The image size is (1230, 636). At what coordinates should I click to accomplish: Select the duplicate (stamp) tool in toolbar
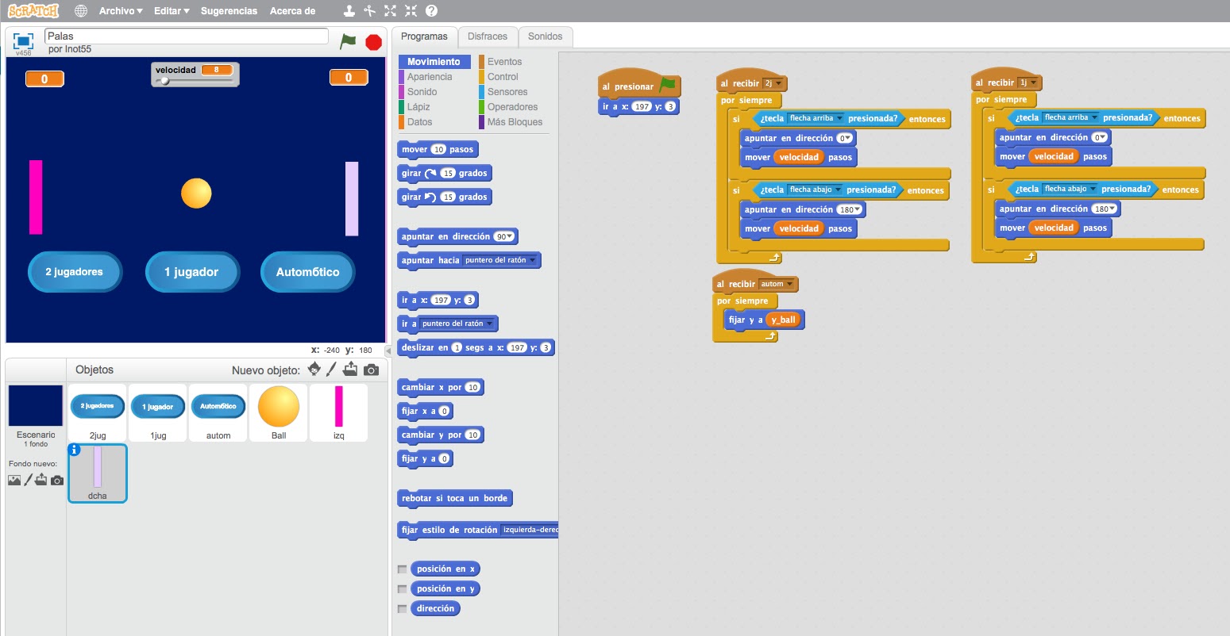pos(348,11)
